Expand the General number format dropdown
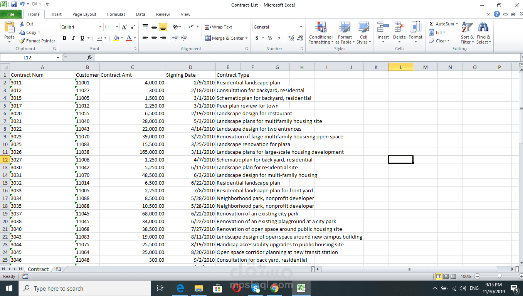Viewport: 523px width, 296px height. (x=301, y=27)
